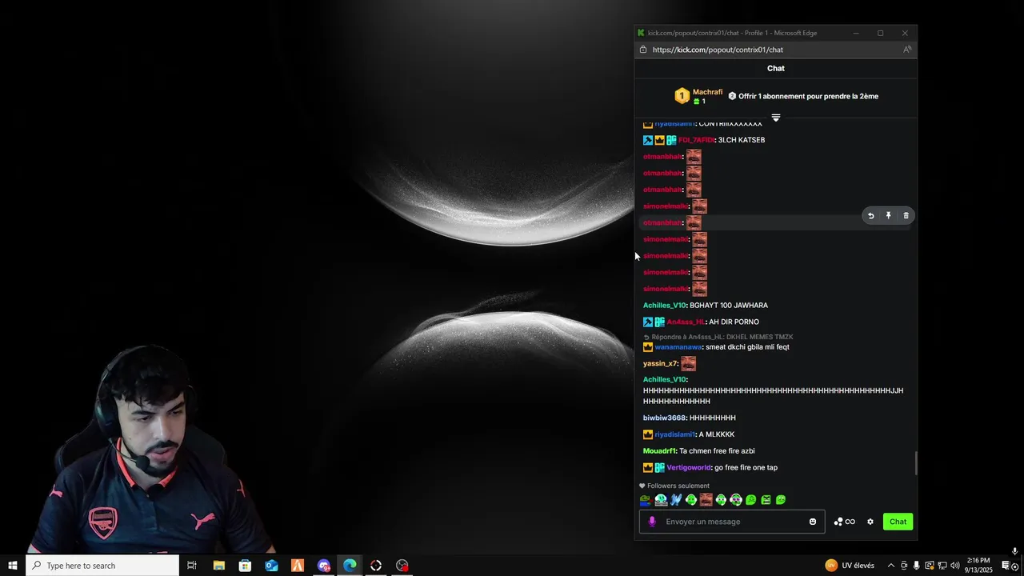The width and height of the screenshot is (1024, 576).
Task: Click username FDI_7AFID in chat
Action: tap(696, 140)
